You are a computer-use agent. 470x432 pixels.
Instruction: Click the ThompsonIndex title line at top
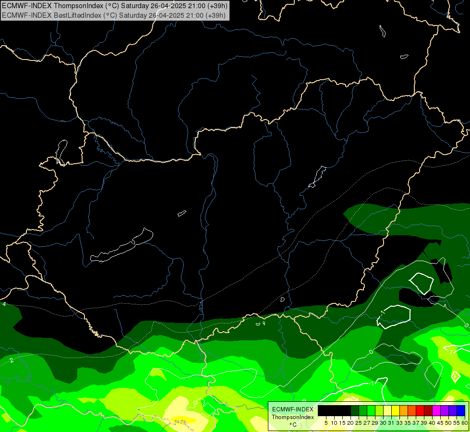pyautogui.click(x=115, y=6)
